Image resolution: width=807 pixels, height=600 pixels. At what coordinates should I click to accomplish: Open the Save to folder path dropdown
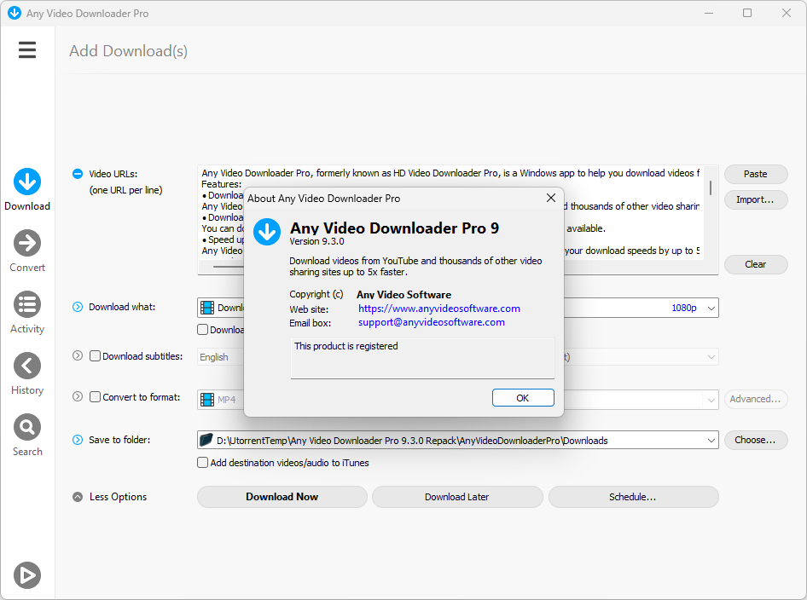(711, 440)
